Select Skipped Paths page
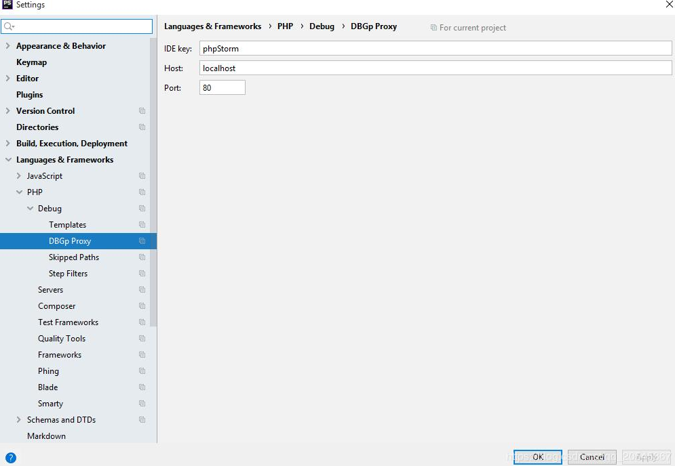This screenshot has height=466, width=675. (74, 257)
